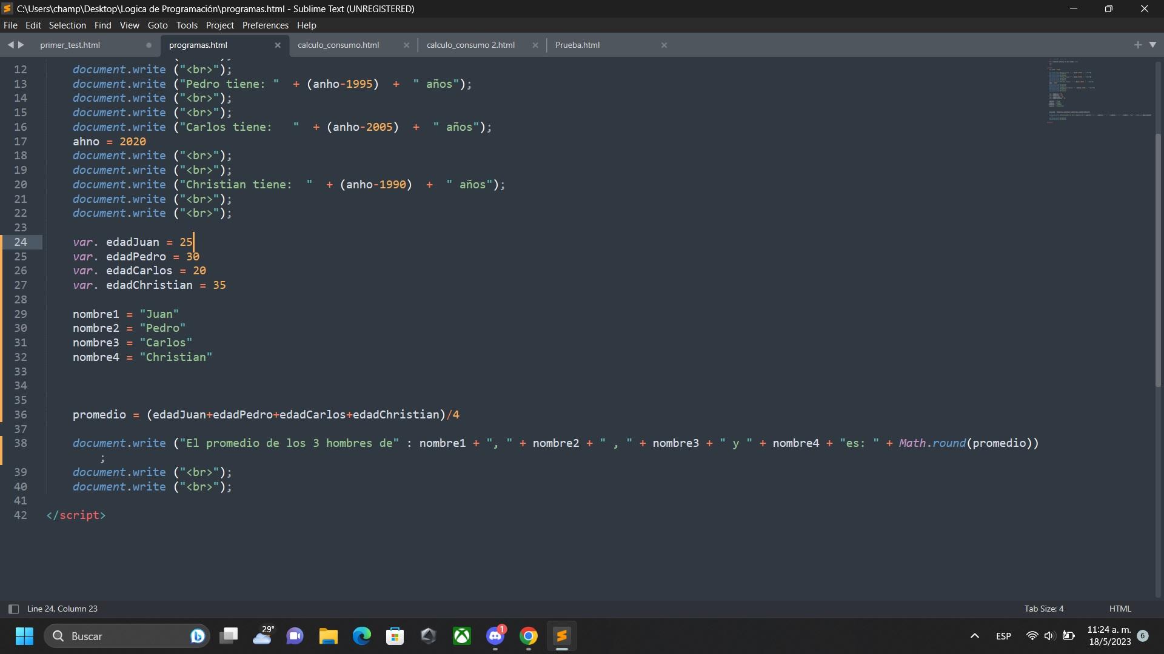Click the ESP language indicator
The image size is (1164, 654).
click(x=1003, y=636)
